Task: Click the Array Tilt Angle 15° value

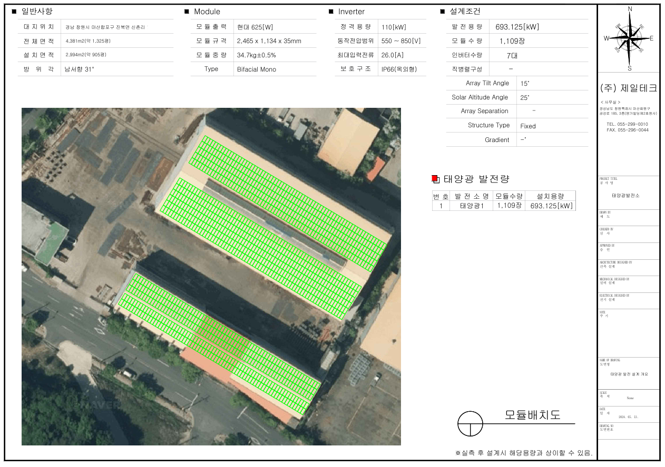Action: pyautogui.click(x=524, y=84)
